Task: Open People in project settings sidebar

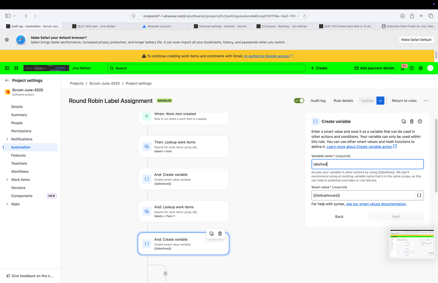Action: pos(17,123)
